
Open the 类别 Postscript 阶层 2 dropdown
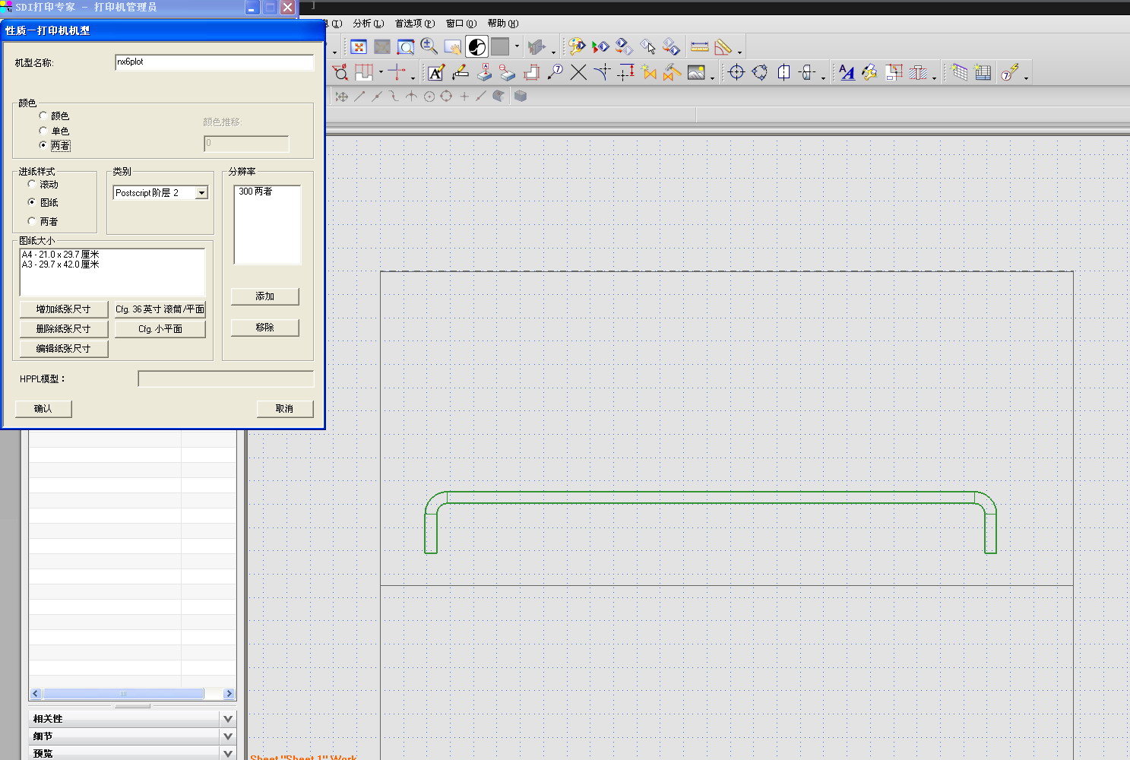coord(201,193)
